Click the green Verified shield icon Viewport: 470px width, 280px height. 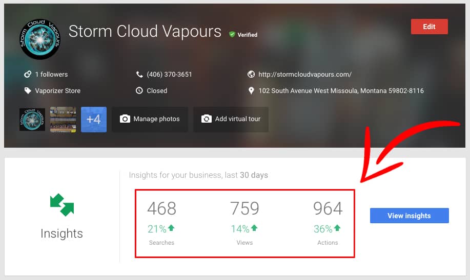(232, 34)
